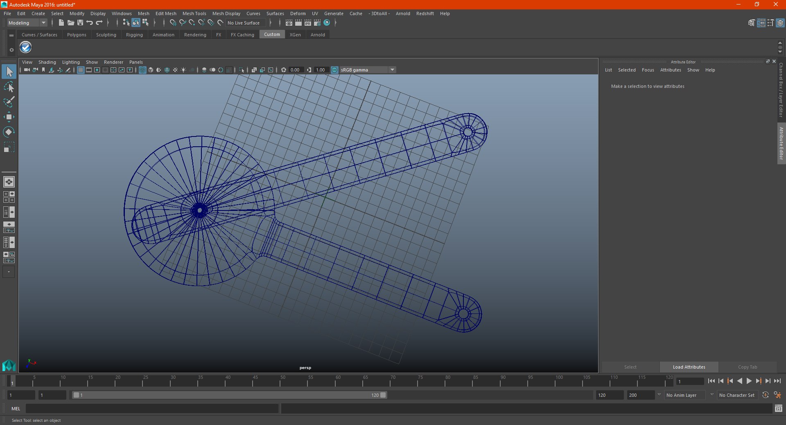Click Load Attributes button
786x425 pixels.
point(689,367)
